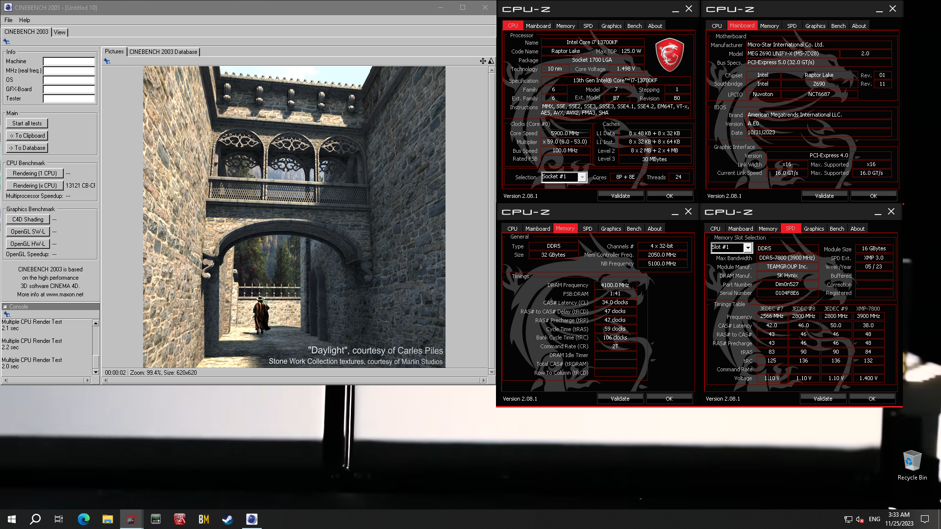Click red ticket-style taskbar icon

coord(179,519)
